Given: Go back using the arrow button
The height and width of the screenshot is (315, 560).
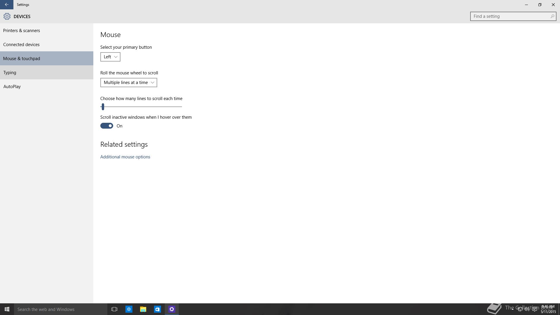Looking at the screenshot, I should click(x=6, y=5).
